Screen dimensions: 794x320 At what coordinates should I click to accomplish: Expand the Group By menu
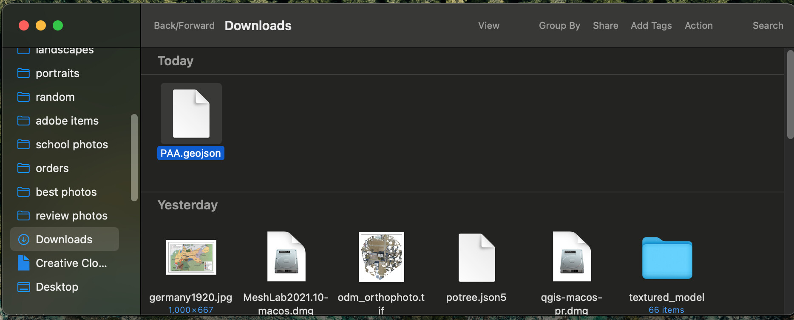point(559,25)
